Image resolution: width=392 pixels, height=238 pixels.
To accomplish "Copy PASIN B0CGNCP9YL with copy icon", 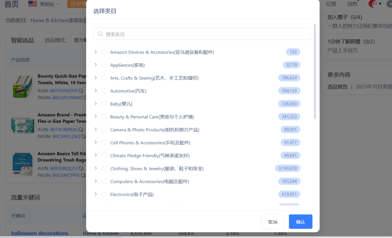I will coord(83,175).
